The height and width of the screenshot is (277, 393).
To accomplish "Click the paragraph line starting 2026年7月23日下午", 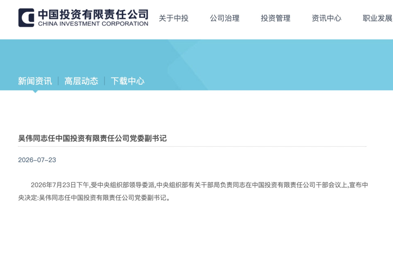I will click(199, 185).
